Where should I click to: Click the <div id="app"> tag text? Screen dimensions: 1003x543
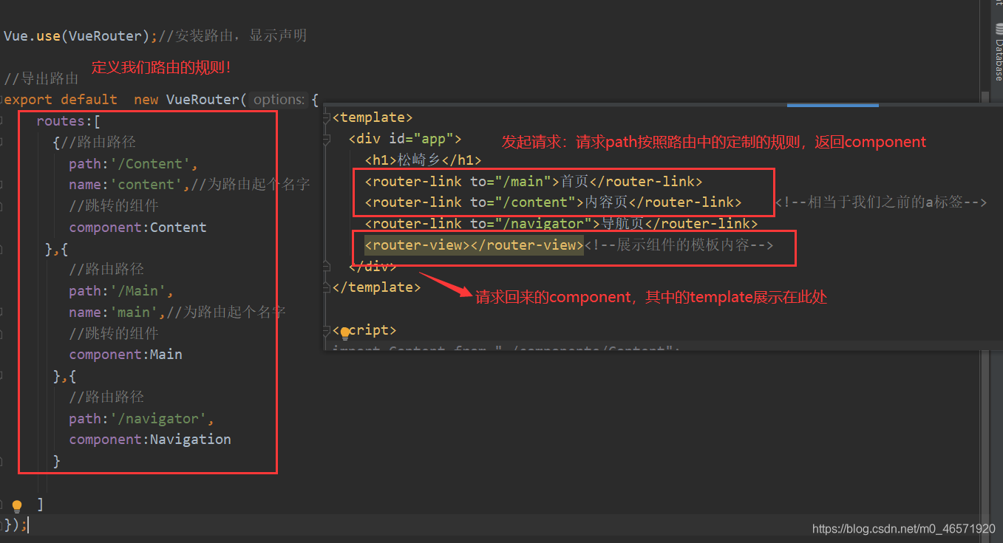coord(405,138)
